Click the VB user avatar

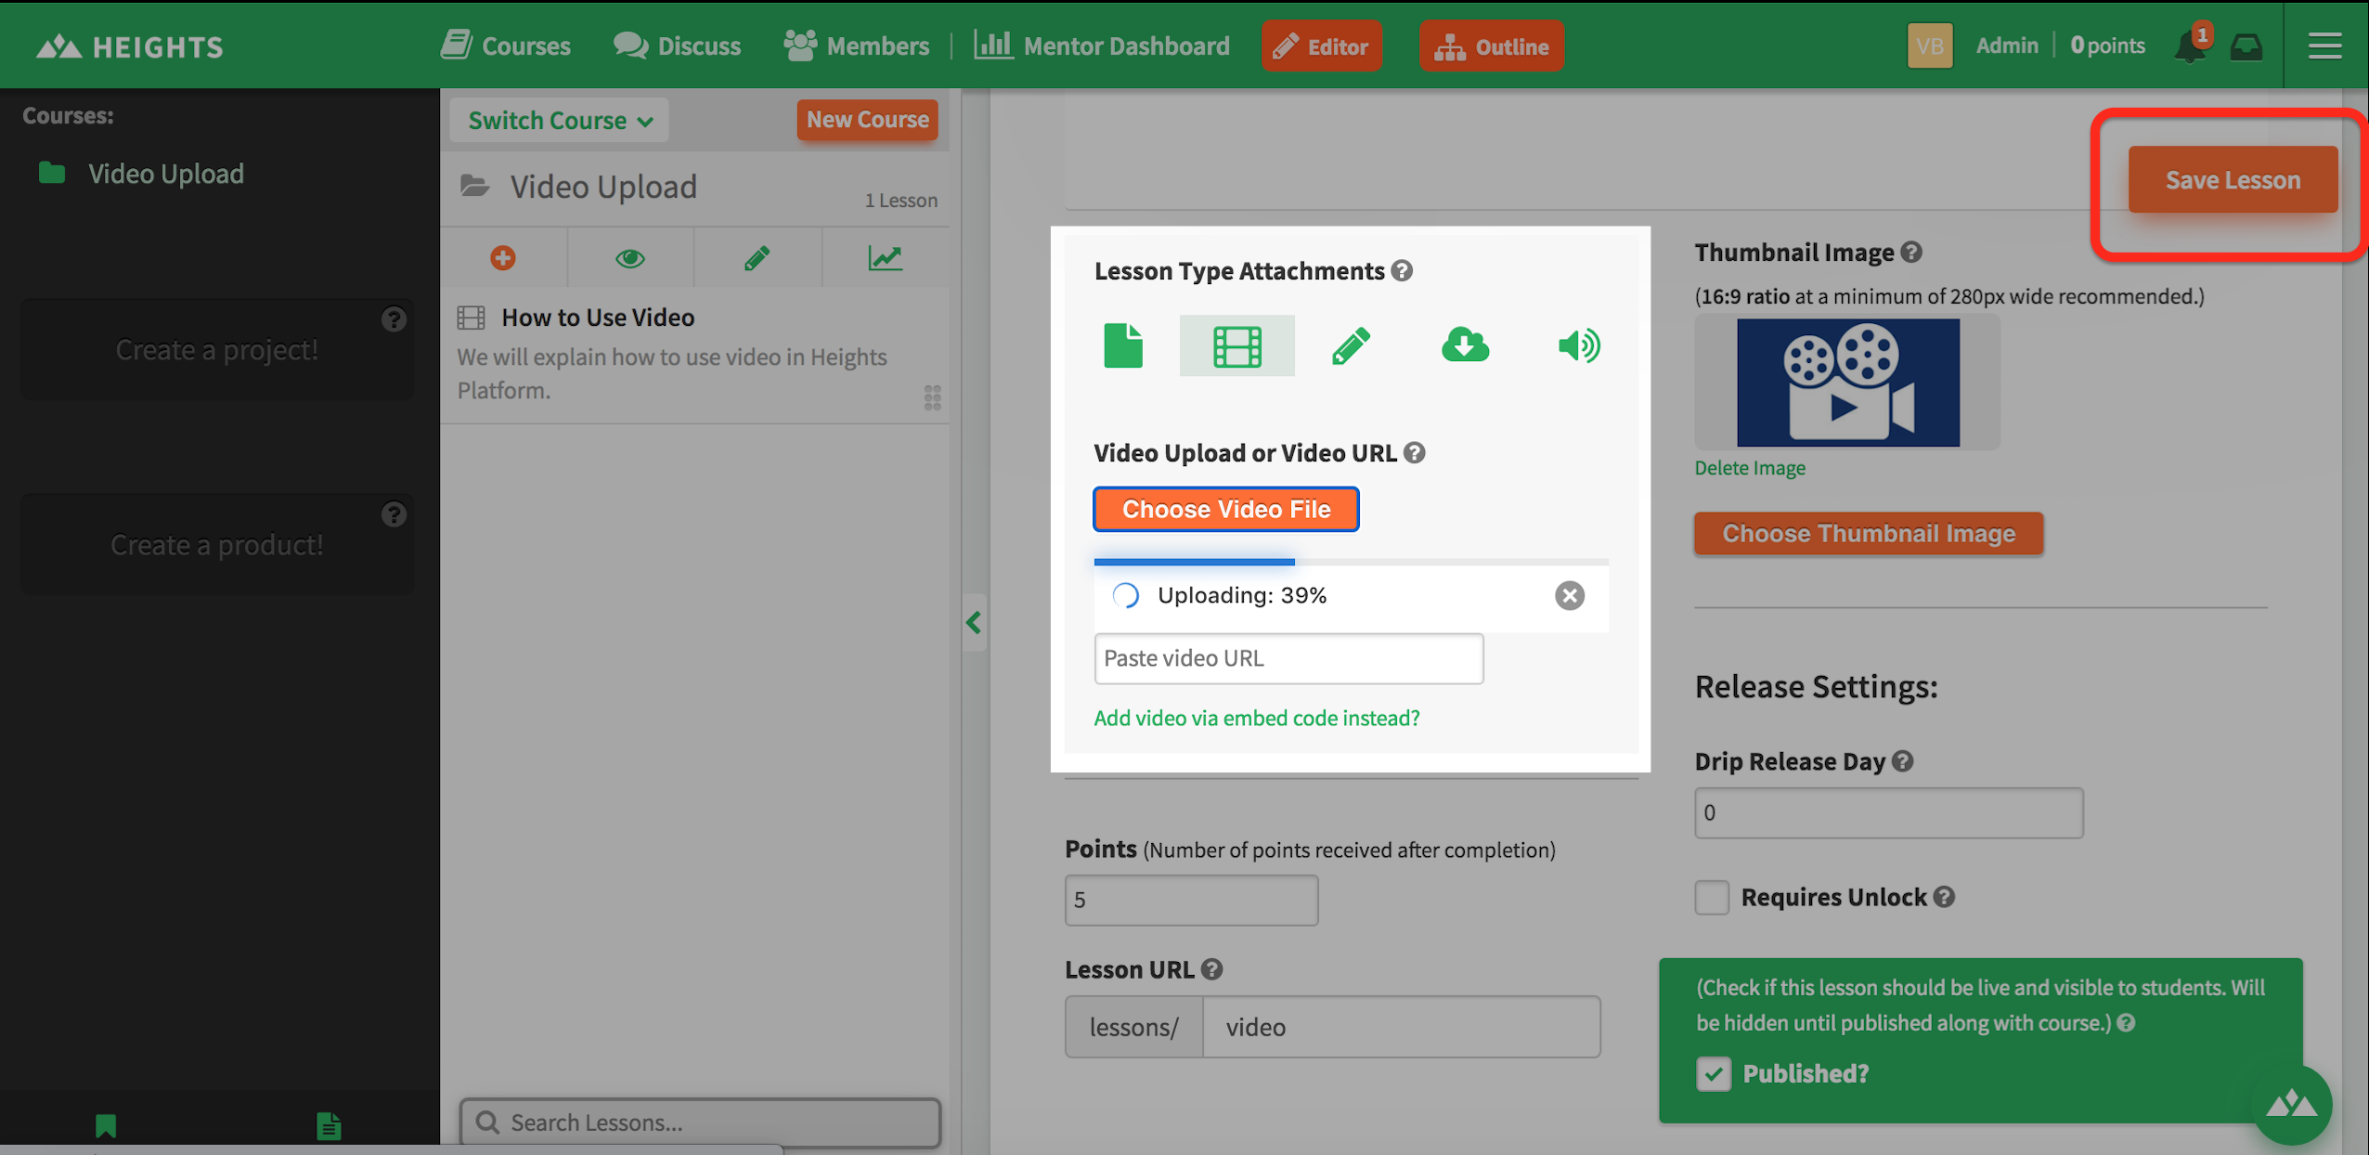1930,45
